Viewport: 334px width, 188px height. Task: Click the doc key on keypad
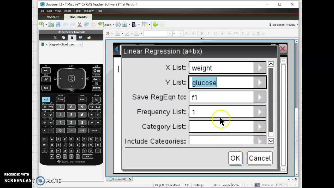(96, 79)
